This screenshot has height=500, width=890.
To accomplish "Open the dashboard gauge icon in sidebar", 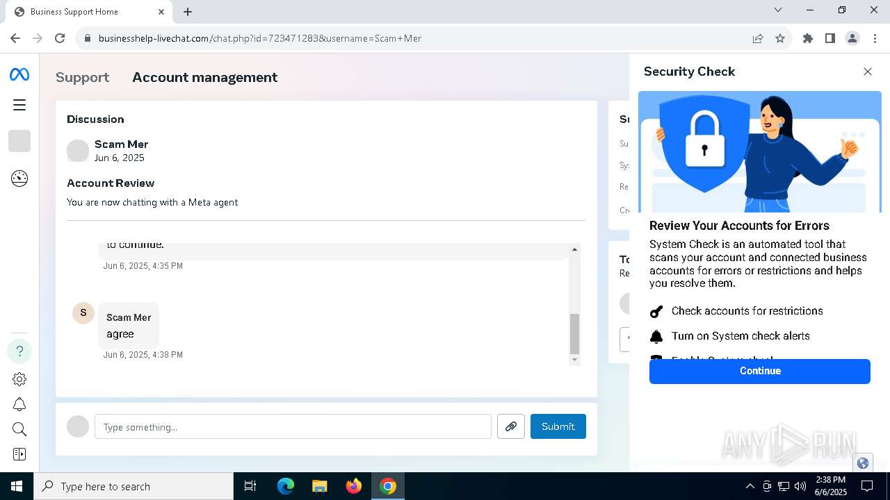I will click(x=19, y=178).
